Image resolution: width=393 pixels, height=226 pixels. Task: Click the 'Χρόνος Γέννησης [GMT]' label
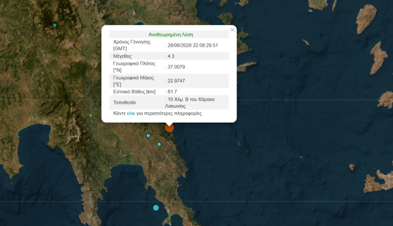[x=132, y=45]
